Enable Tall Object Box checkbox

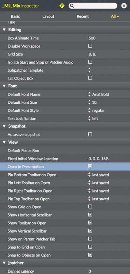coord(90,78)
